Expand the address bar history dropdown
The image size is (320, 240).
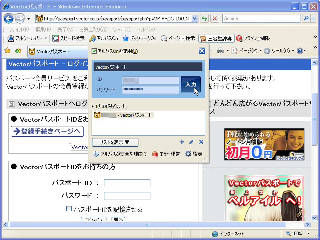tap(195, 18)
